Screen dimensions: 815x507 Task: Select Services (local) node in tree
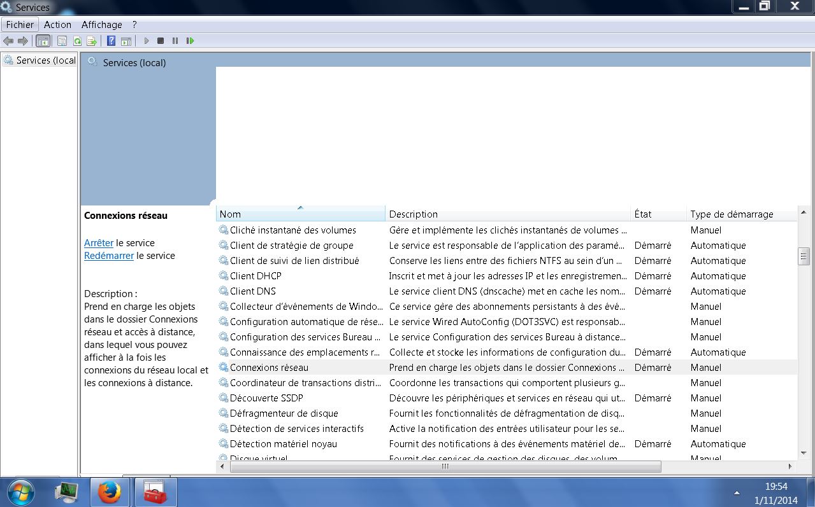[40, 60]
